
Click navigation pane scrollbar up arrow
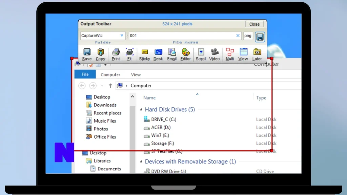point(132,96)
